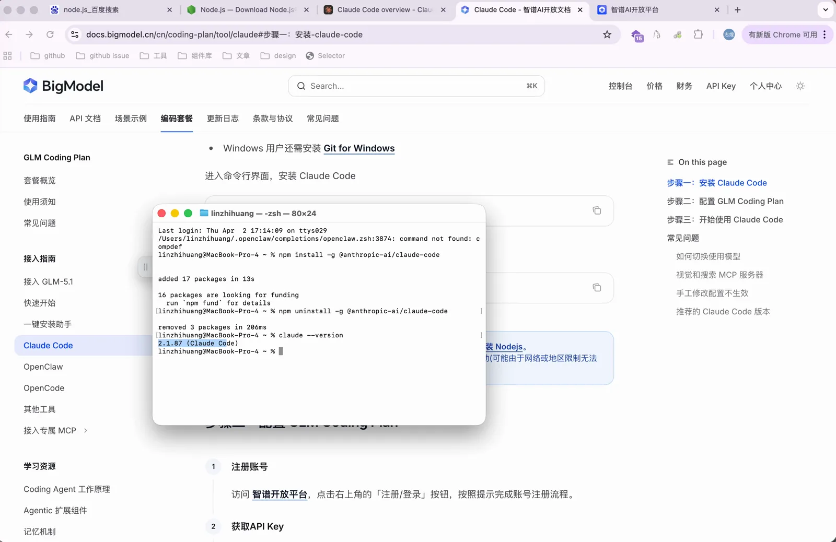The image size is (836, 542).
Task: Select the 条款与协议 nav tab
Action: [273, 119]
